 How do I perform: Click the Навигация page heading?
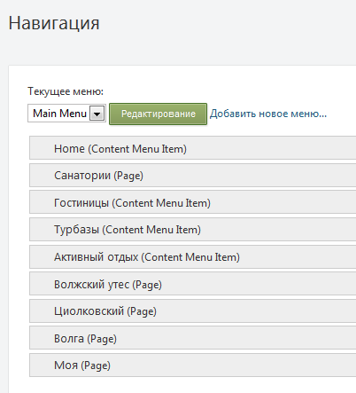coord(54,23)
